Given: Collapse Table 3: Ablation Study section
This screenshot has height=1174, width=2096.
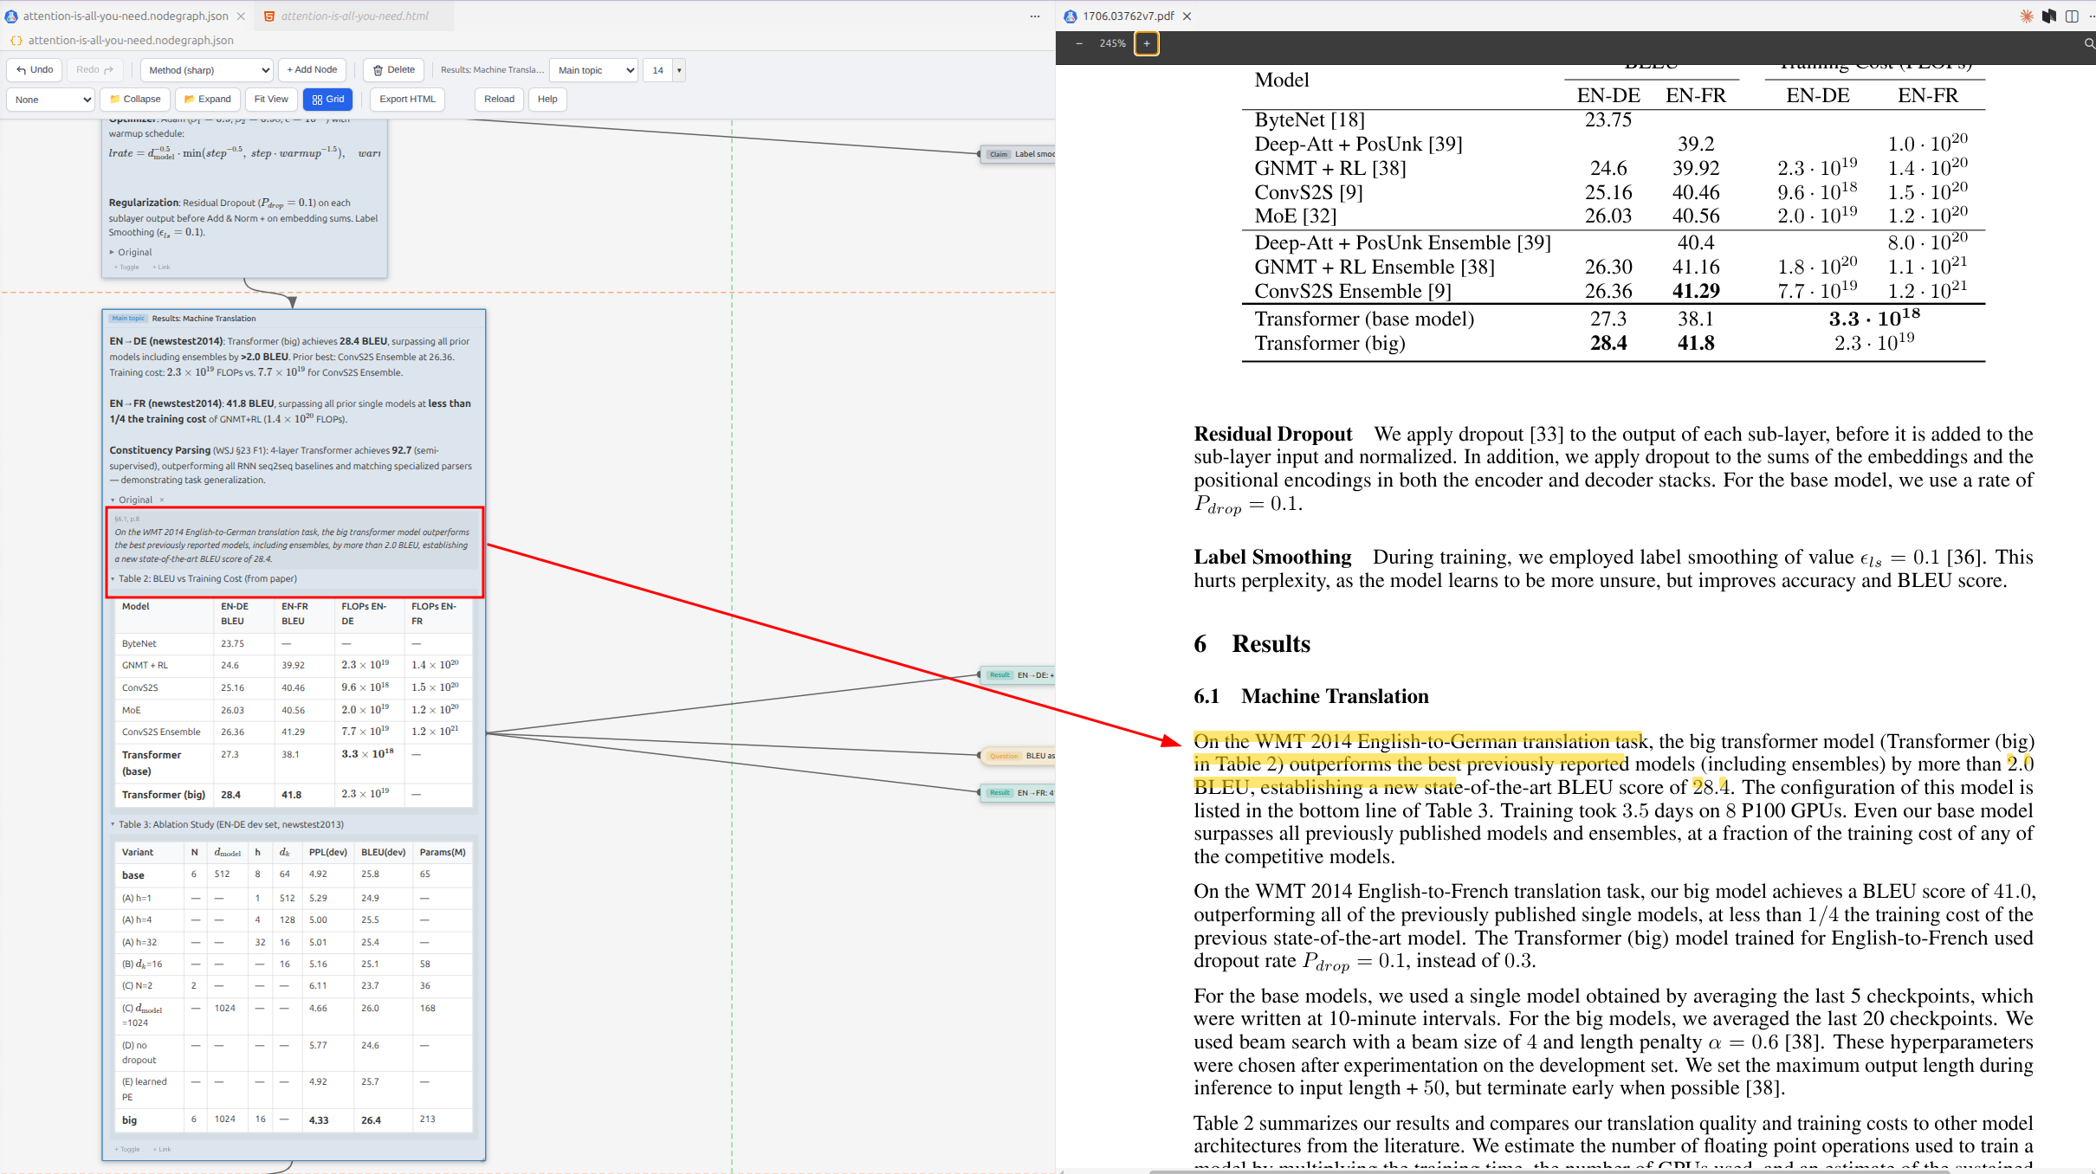Looking at the screenshot, I should [113, 825].
